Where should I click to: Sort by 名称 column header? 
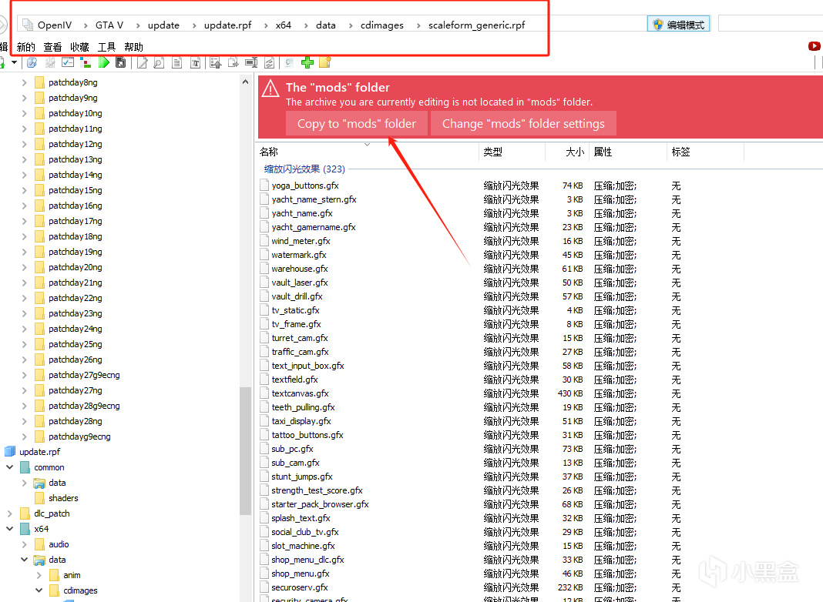point(368,152)
